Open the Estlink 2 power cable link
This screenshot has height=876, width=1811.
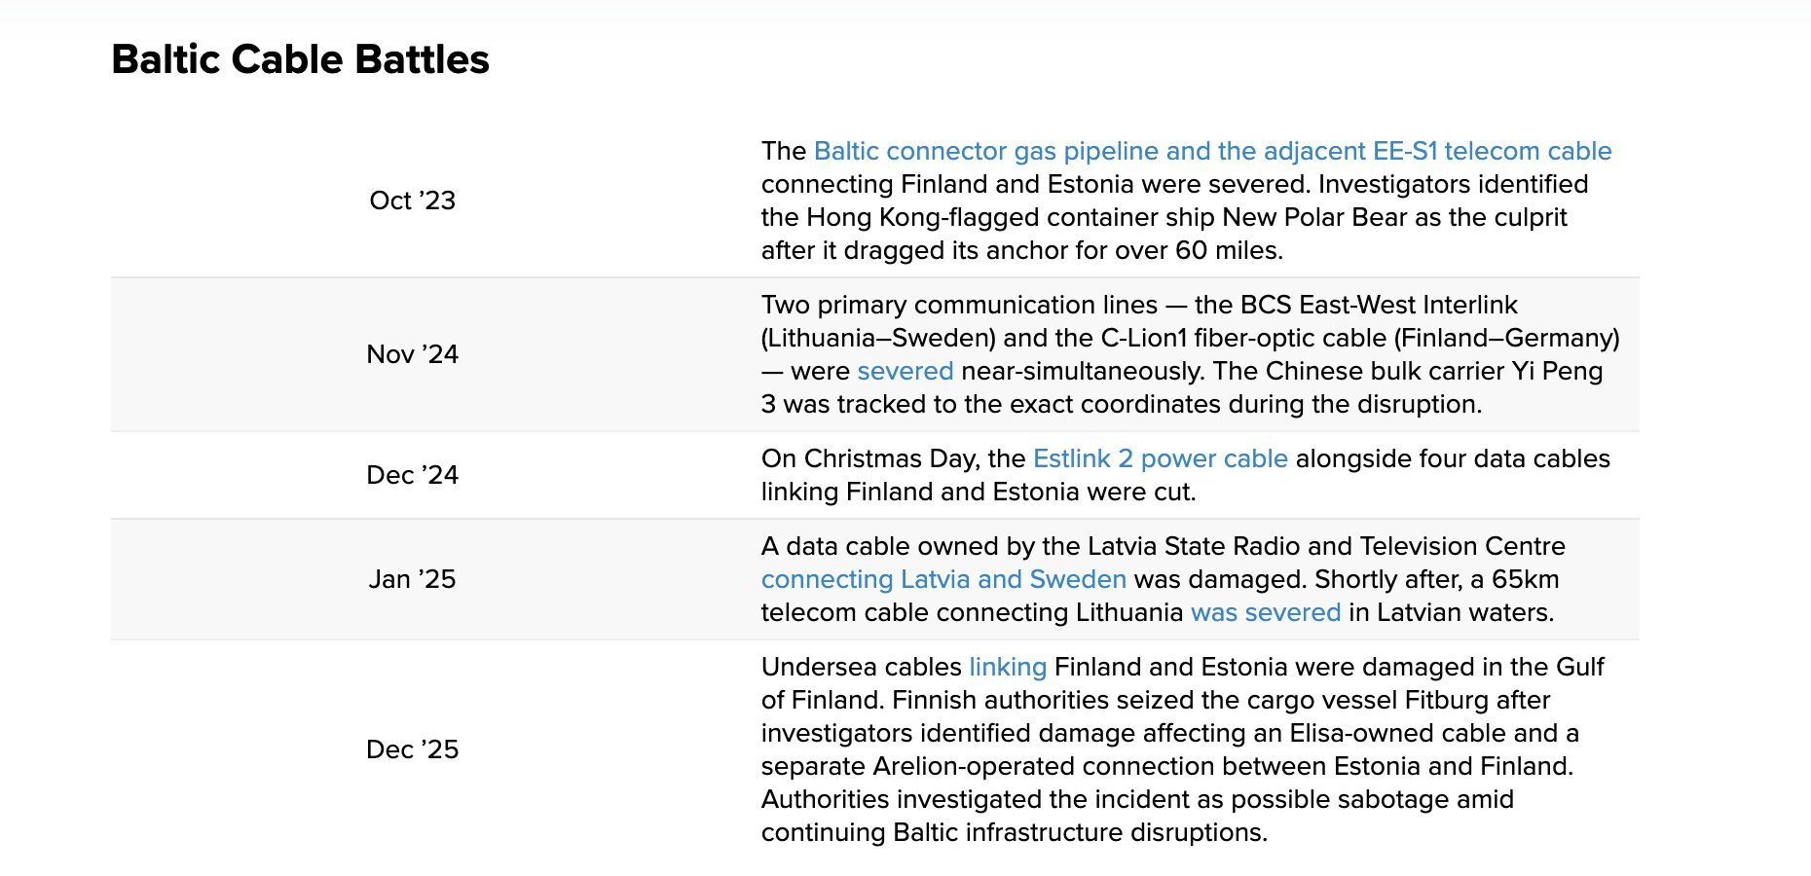click(x=1161, y=458)
